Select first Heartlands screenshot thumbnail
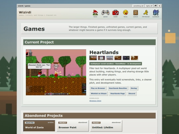The height and width of the screenshot is (134, 179). coord(93,58)
